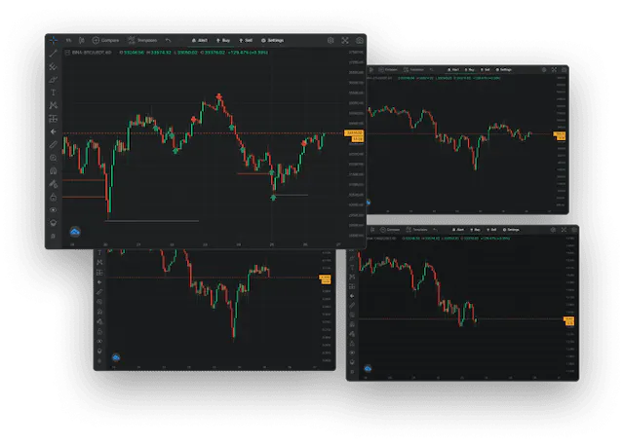Enter fullscreen mode on the front chart
624x445 pixels.
[345, 41]
